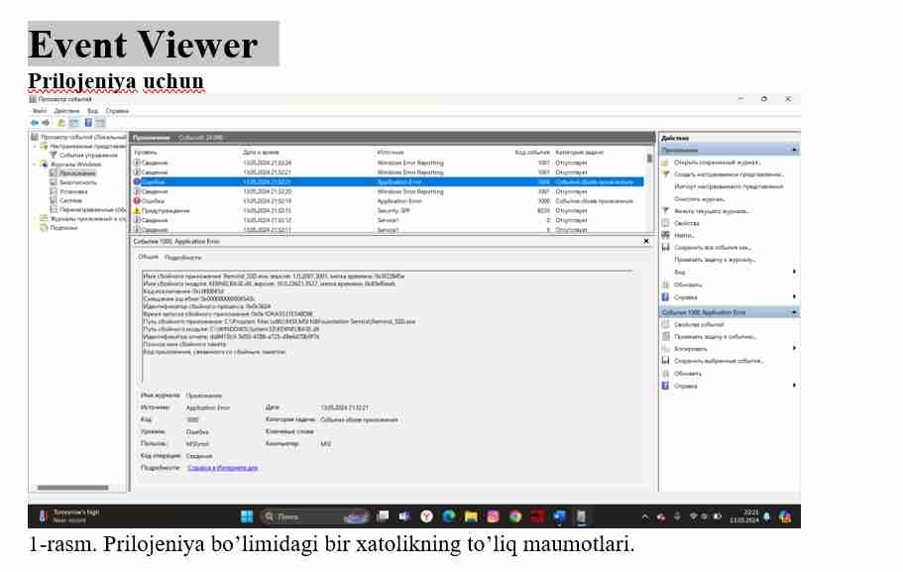Screen dimensions: 903x572
Task: Switch to the Общие tab
Action: [x=148, y=257]
